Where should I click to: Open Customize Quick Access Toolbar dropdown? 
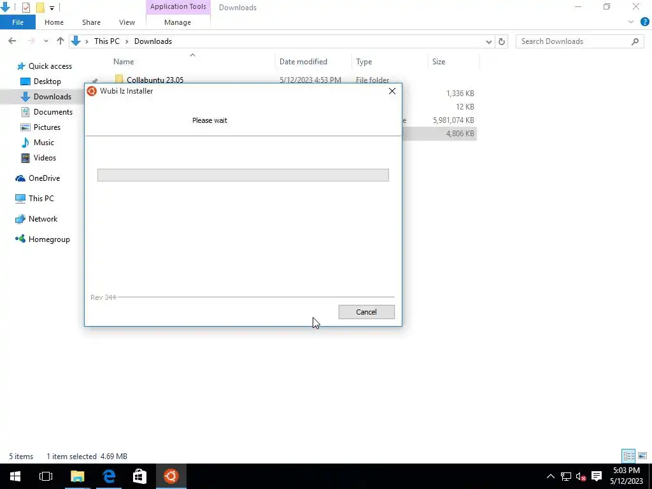tap(52, 8)
